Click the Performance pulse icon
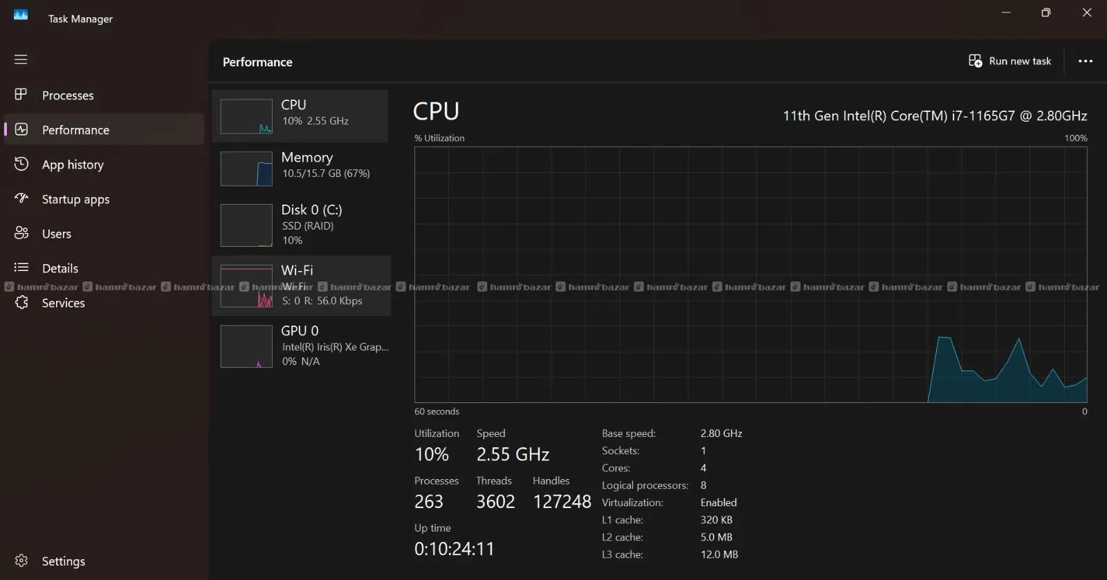 pyautogui.click(x=21, y=129)
